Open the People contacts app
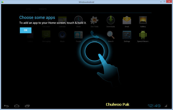 pyautogui.click(x=78, y=35)
